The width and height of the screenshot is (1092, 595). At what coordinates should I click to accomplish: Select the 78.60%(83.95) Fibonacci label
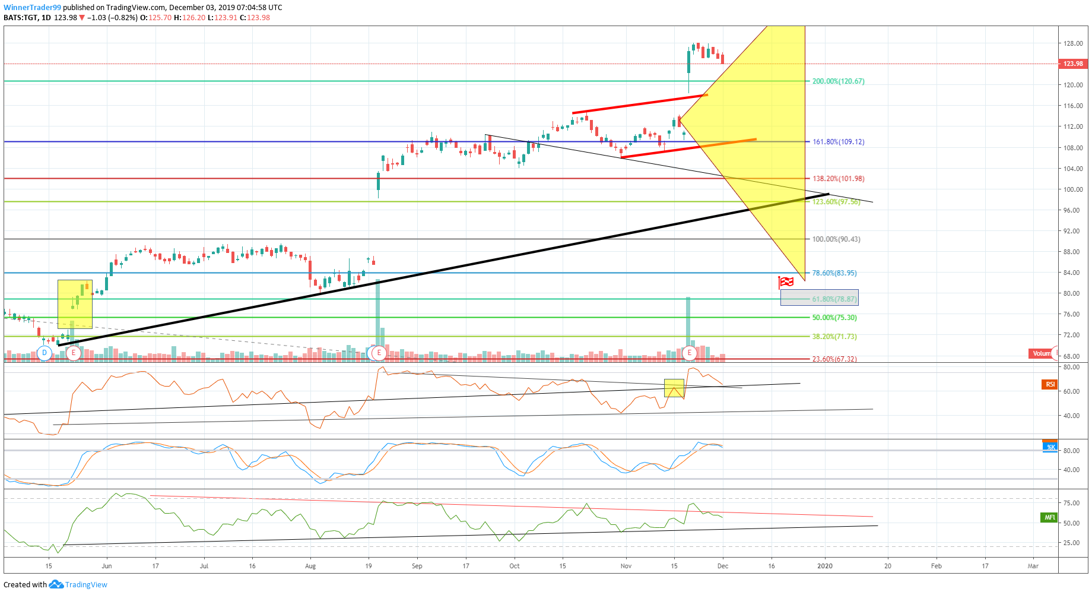834,273
